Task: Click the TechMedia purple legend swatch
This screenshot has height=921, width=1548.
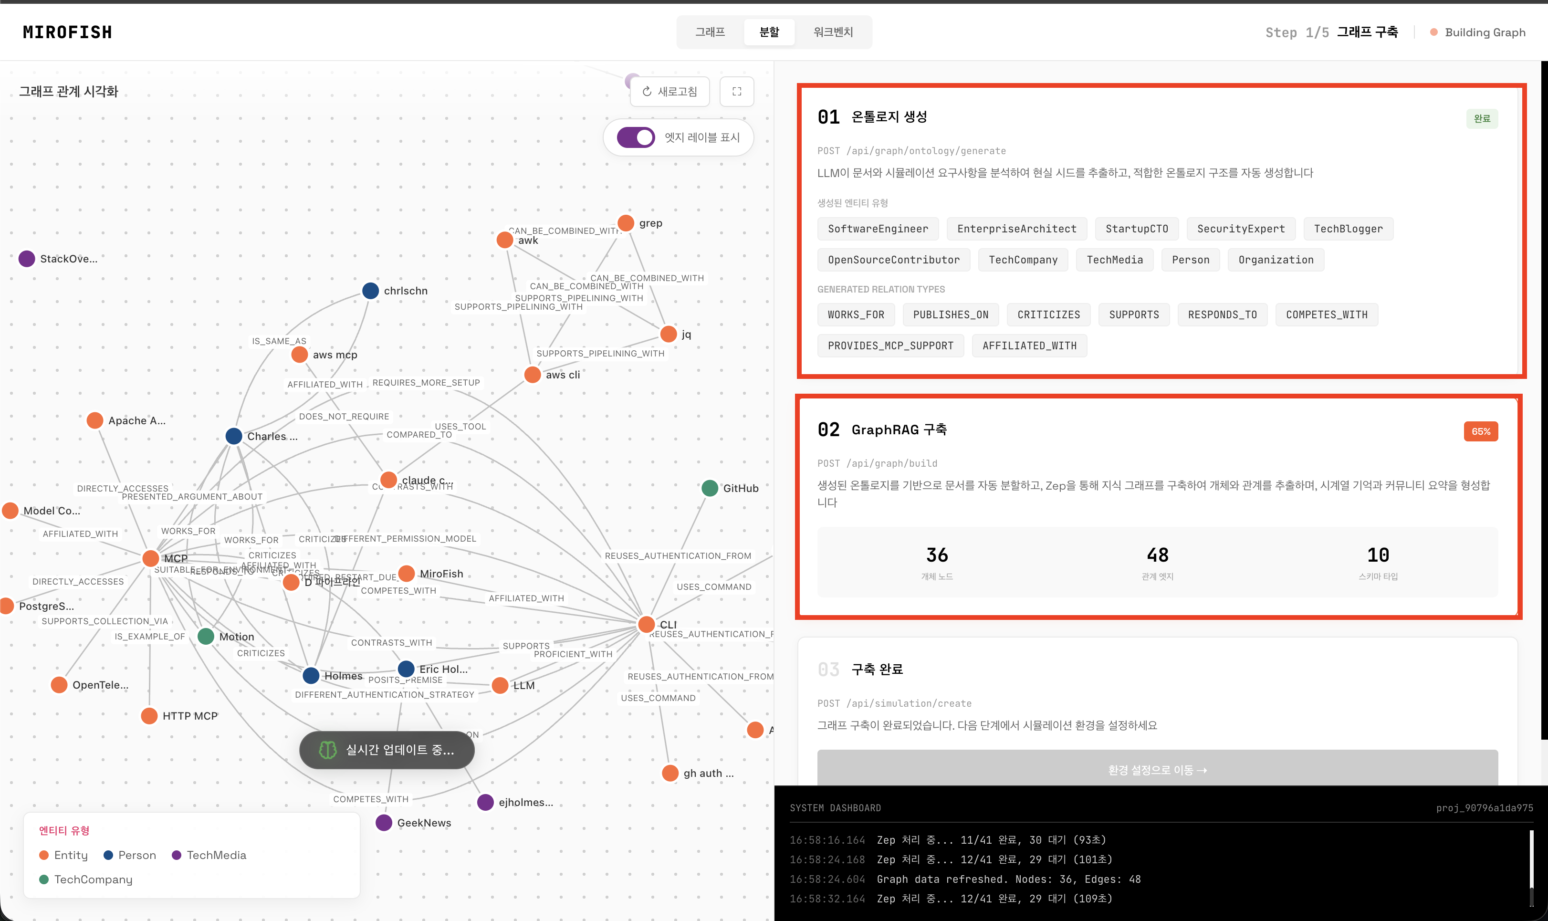Action: point(176,855)
